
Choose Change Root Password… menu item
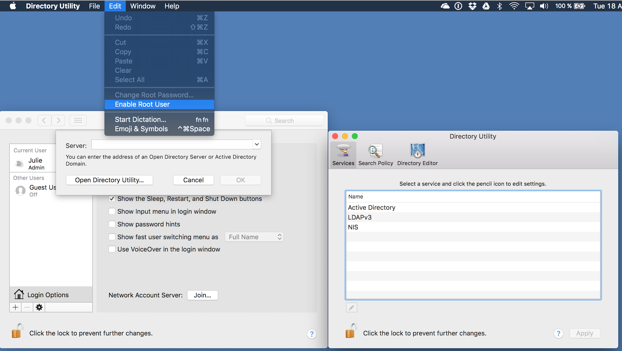159,95
